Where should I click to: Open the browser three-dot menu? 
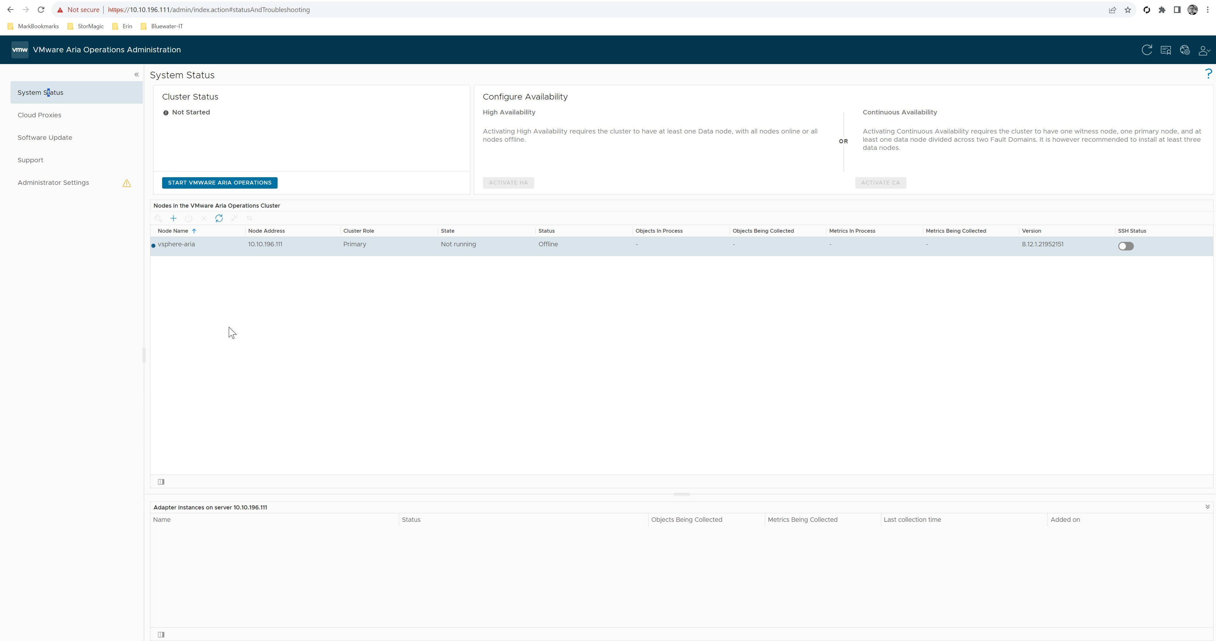pos(1207,10)
